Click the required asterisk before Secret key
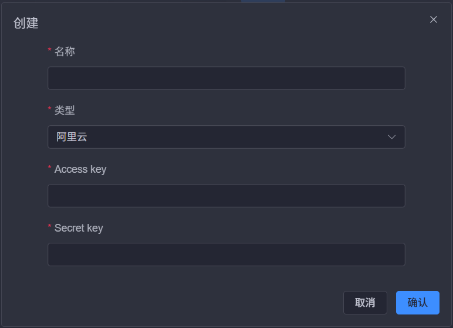Image resolution: width=453 pixels, height=328 pixels. point(50,228)
